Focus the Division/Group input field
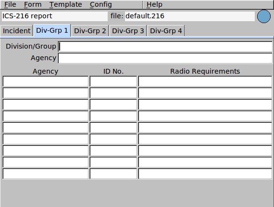Image resolution: width=274 pixels, height=207 pixels. (x=165, y=47)
